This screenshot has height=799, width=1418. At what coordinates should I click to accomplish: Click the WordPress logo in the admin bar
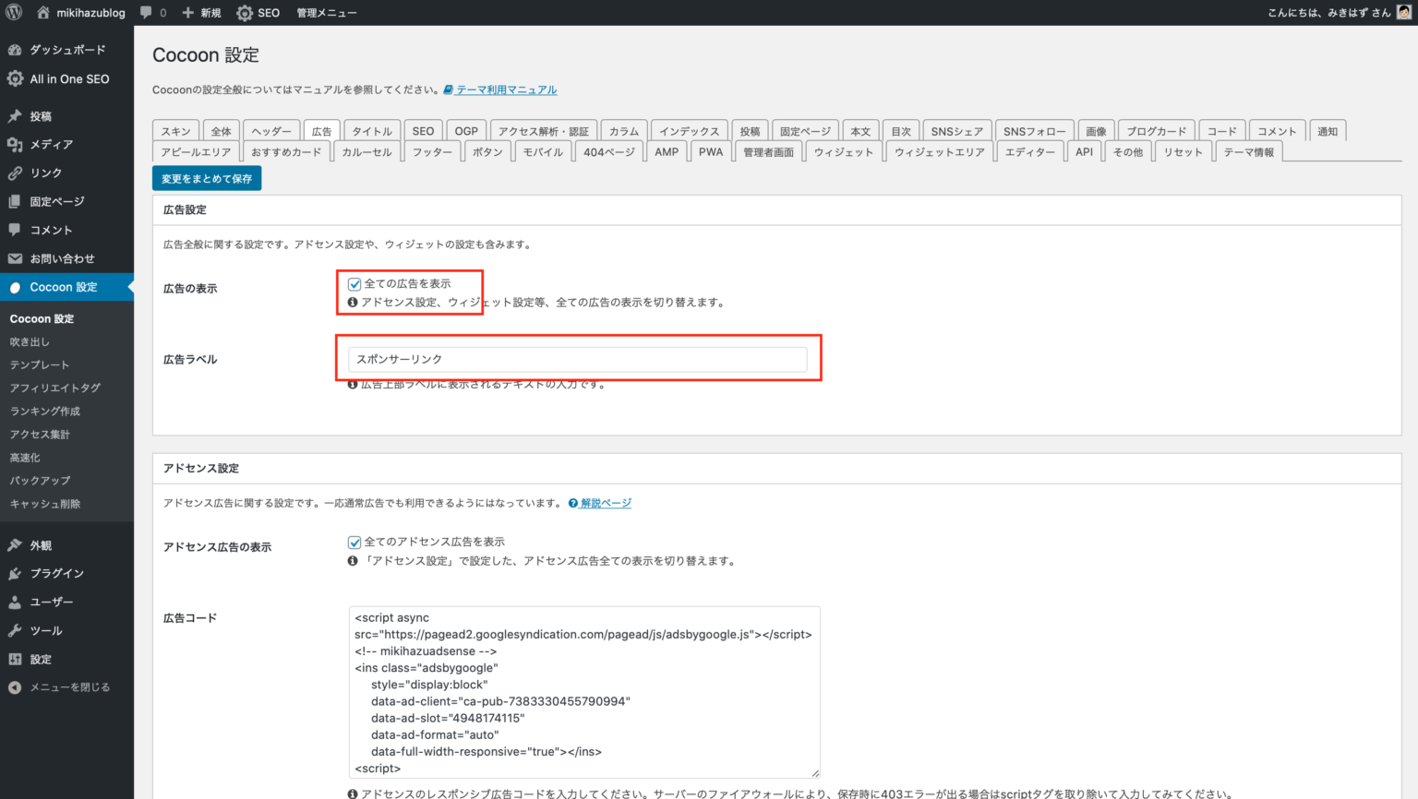tap(12, 12)
